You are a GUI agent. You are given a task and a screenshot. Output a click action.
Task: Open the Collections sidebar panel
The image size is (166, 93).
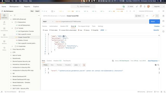tap(4, 17)
